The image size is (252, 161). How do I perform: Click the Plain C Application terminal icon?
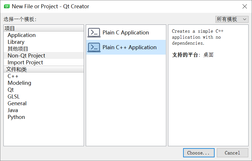click(94, 33)
